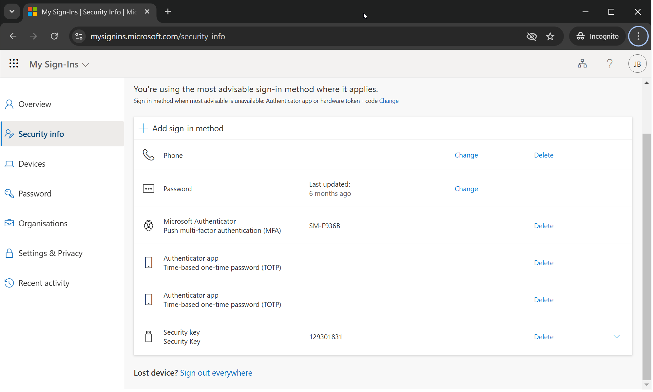This screenshot has height=392, width=653.
Task: Open Recent activity in the sidebar
Action: click(44, 283)
